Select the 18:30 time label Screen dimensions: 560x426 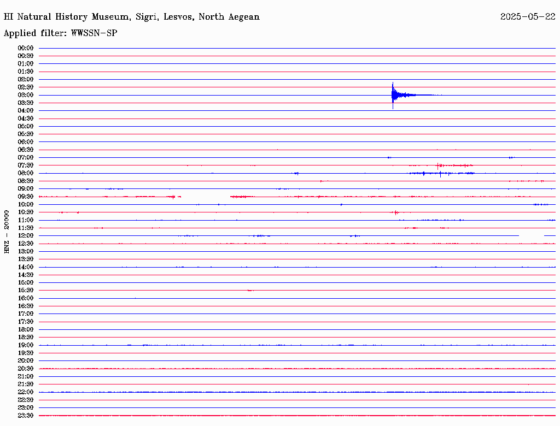(26, 337)
